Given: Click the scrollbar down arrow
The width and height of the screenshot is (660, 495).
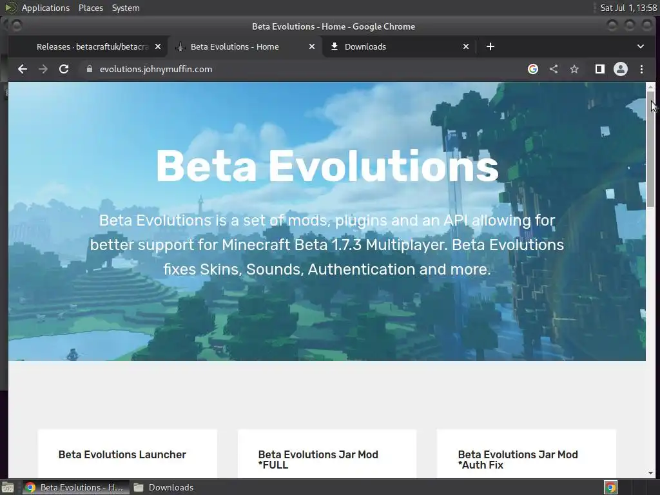Looking at the screenshot, I should 651,473.
